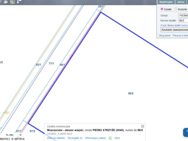188x141 pixels.
Task: Select the Działki radio button
Action: pos(162,9)
